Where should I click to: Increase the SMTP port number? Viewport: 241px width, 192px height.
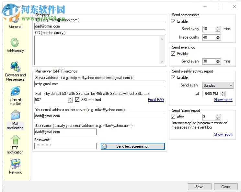coord(70,99)
